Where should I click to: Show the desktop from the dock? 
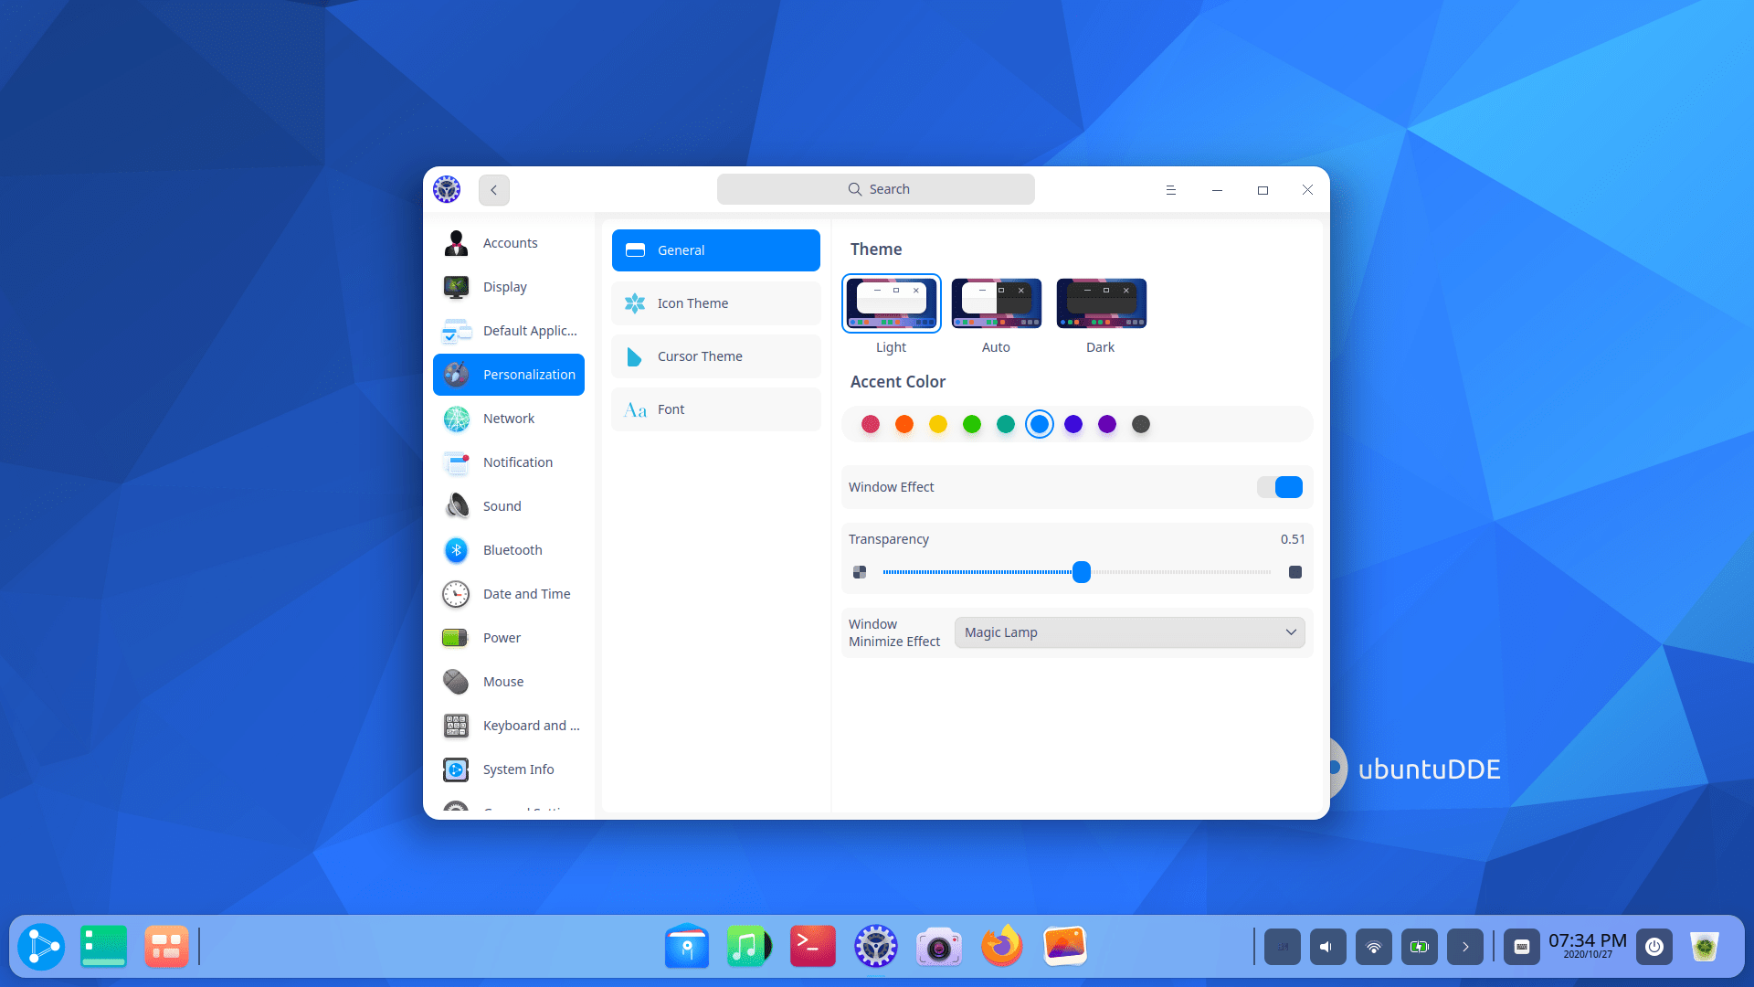(x=104, y=947)
